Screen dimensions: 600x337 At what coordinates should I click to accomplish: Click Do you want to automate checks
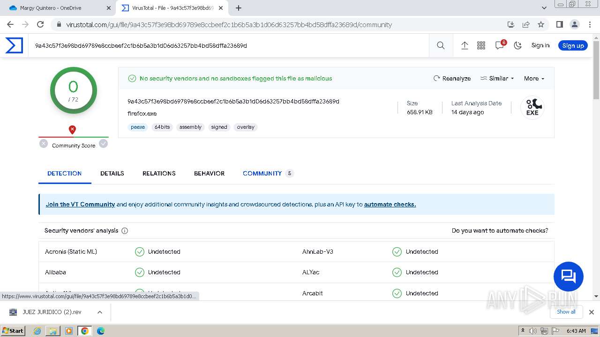pyautogui.click(x=500, y=231)
